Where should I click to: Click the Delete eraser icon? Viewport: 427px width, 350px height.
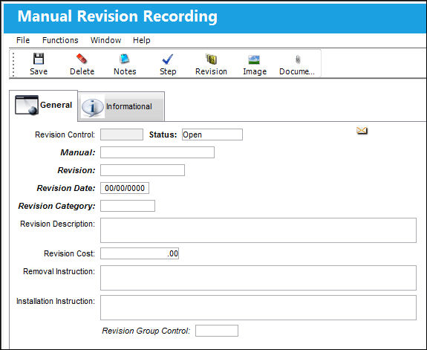pos(82,59)
